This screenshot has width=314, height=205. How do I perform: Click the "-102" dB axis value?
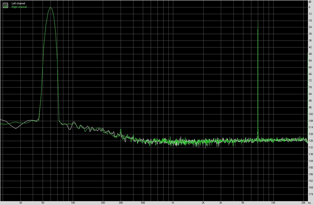coord(311,114)
